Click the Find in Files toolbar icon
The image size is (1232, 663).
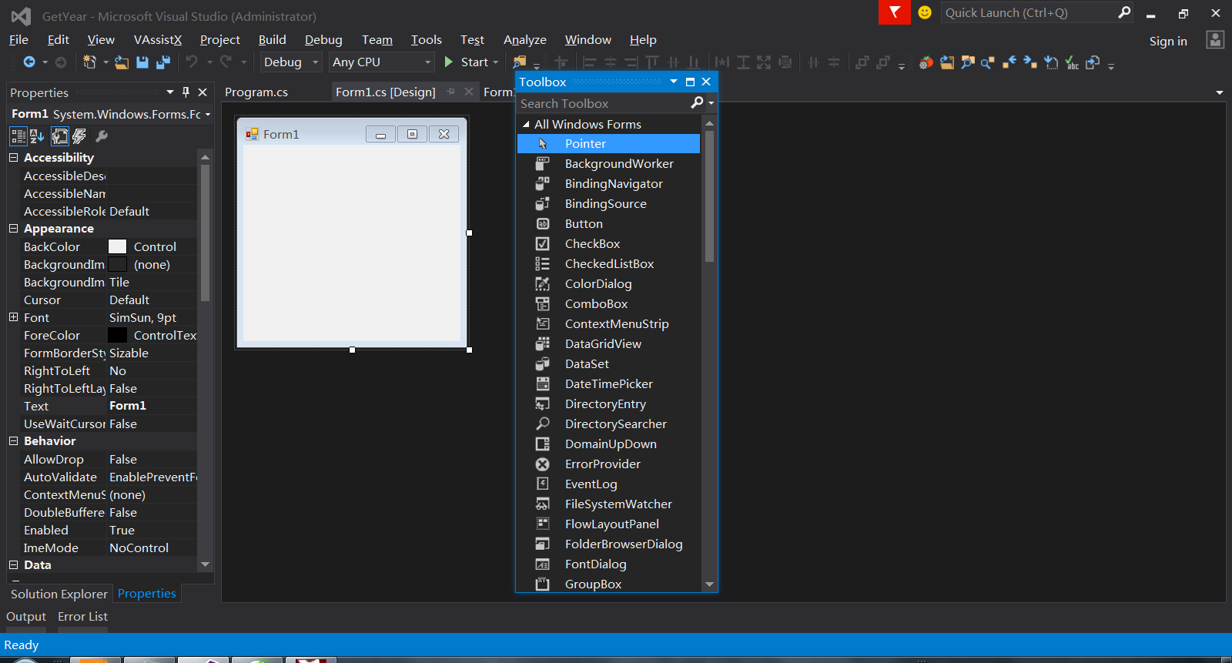(x=520, y=62)
